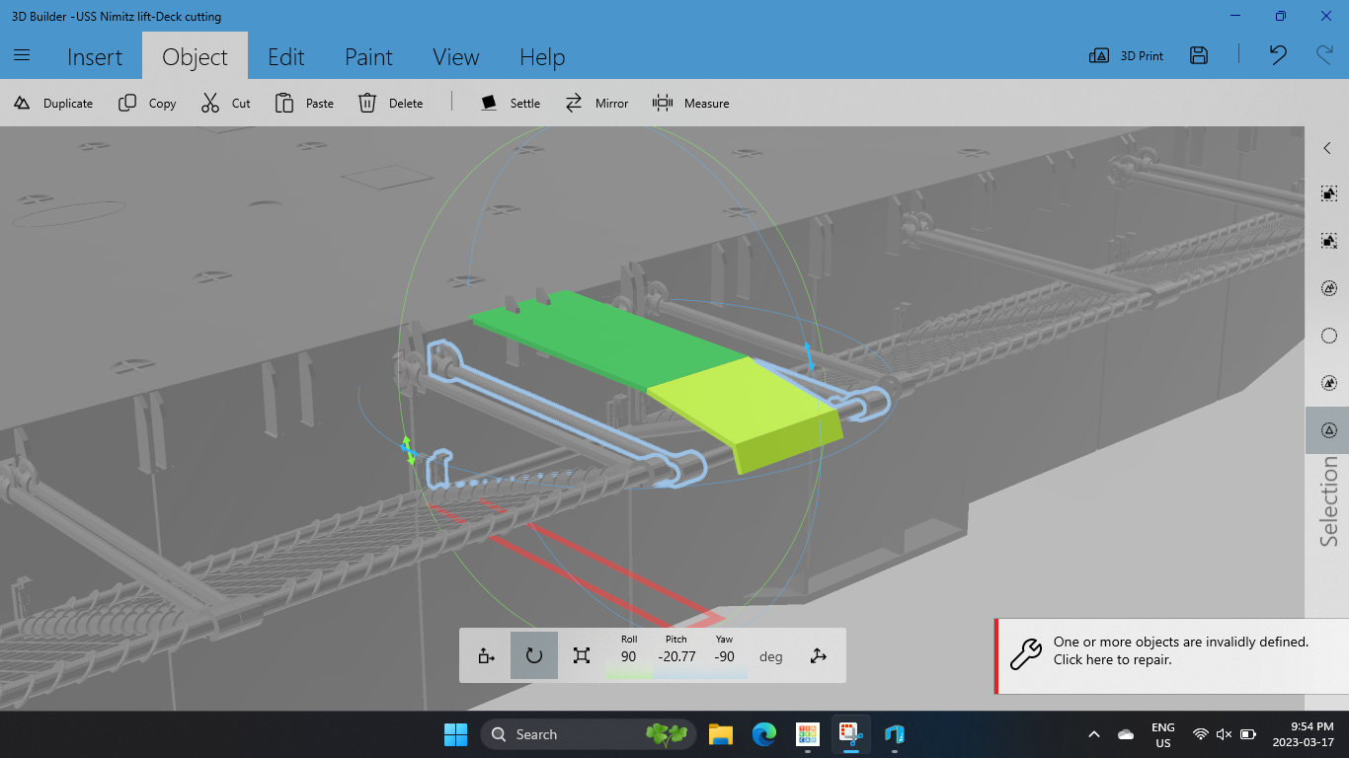Click the Group objects icon in sidebar
This screenshot has height=758, width=1349.
pos(1328,194)
